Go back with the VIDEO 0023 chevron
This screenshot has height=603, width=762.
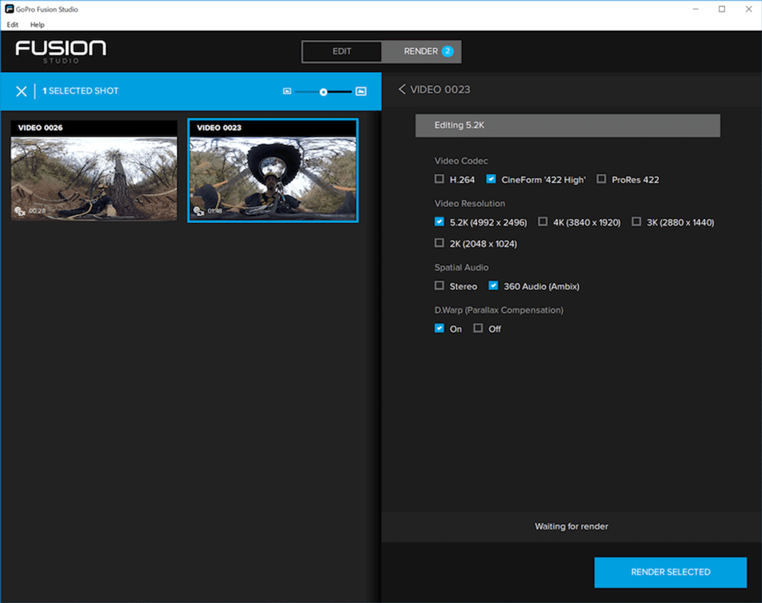(x=402, y=89)
